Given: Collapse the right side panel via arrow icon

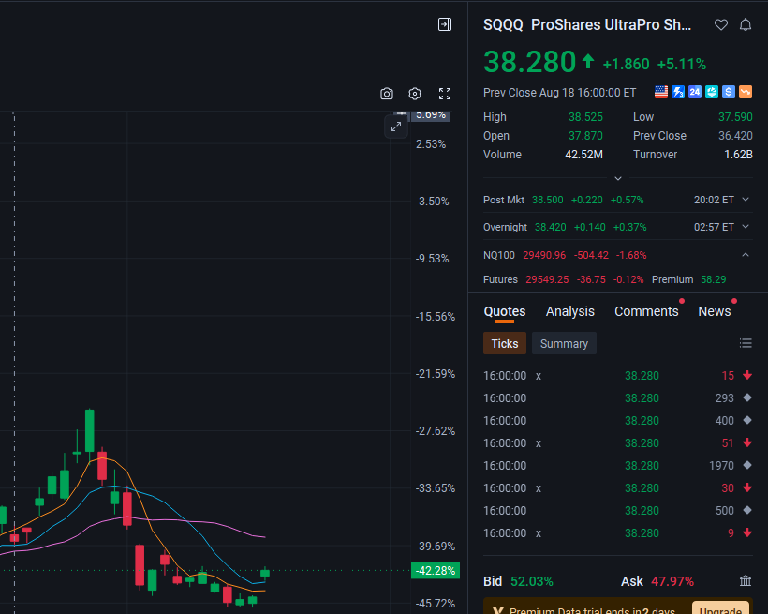Looking at the screenshot, I should tap(445, 24).
